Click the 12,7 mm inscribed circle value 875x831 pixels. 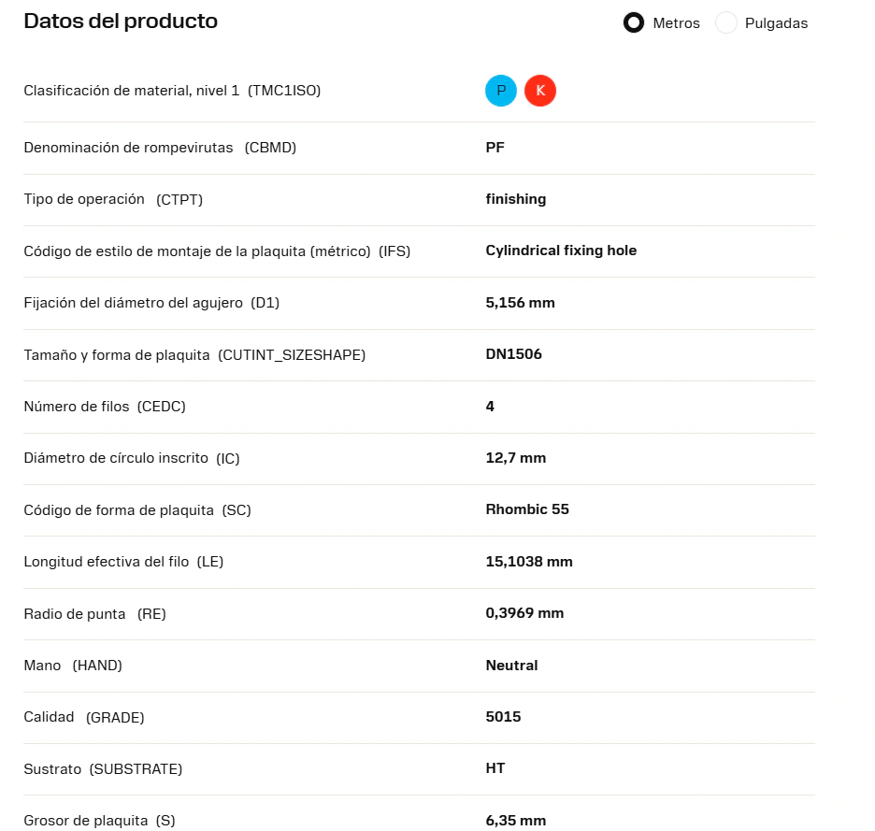click(x=516, y=458)
